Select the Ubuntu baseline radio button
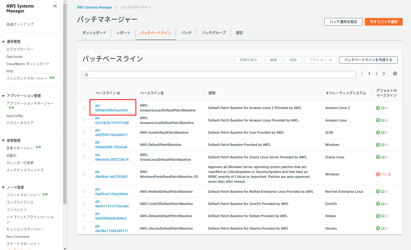Screen dimensions: 411x250 tap(84, 228)
